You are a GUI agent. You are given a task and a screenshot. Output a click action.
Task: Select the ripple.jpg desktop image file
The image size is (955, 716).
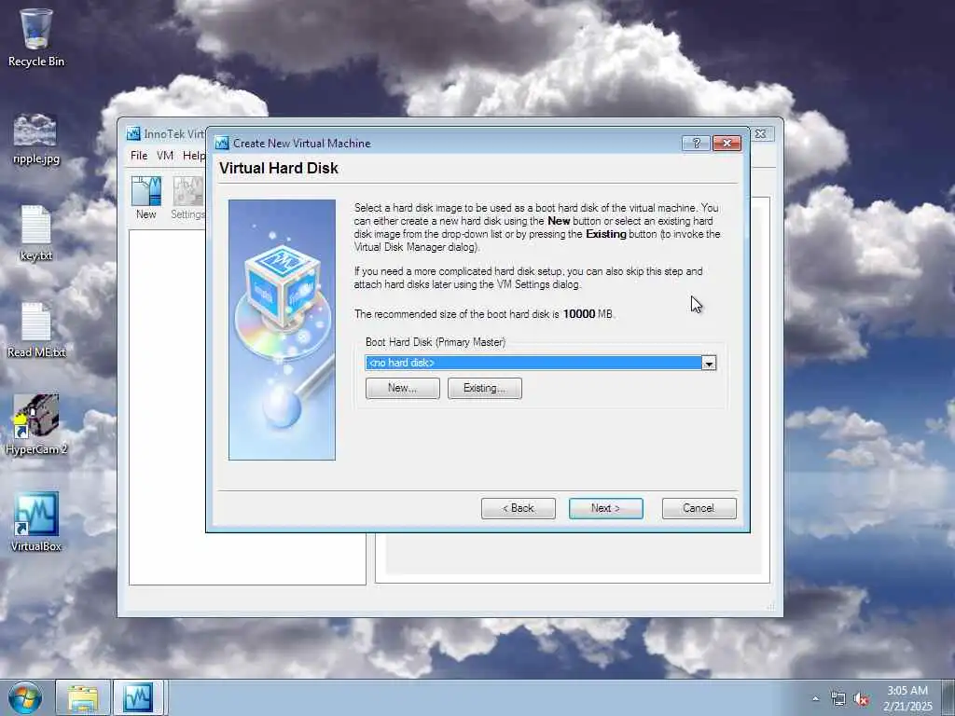coord(35,139)
